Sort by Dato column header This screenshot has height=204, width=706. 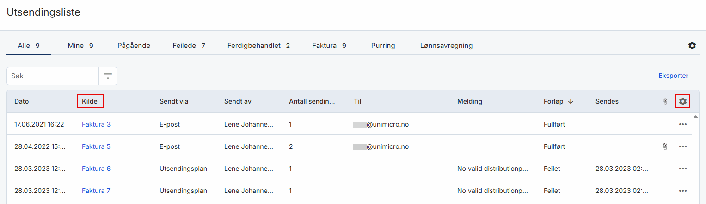pyautogui.click(x=21, y=101)
